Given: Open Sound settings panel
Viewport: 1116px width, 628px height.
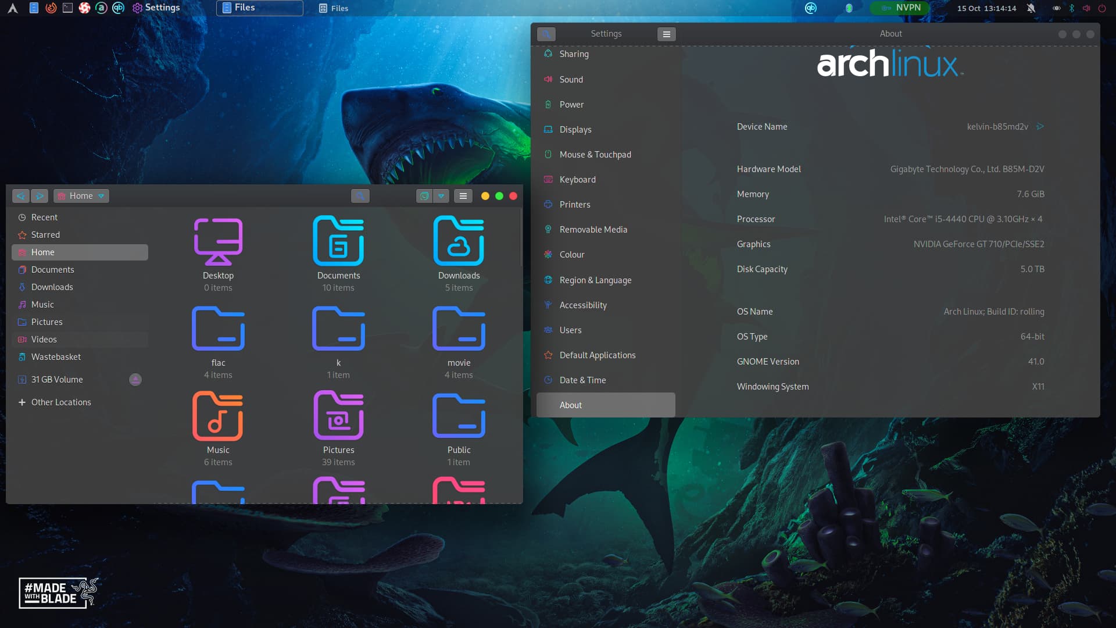Looking at the screenshot, I should 606,80.
